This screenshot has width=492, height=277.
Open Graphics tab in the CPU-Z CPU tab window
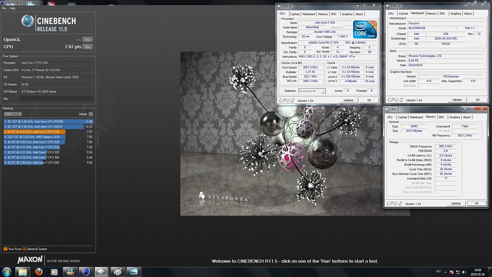point(347,14)
